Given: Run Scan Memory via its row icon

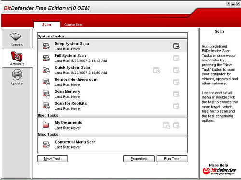Looking at the screenshot, I should click(176, 94).
